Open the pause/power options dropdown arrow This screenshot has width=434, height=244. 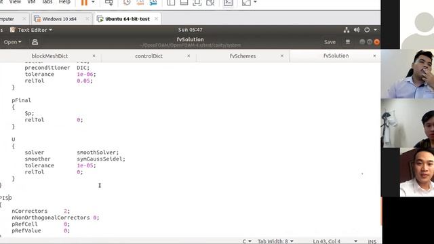tap(93, 2)
